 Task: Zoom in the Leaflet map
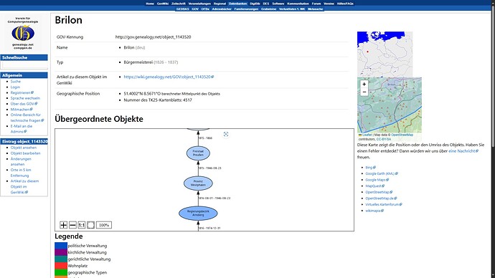[364, 84]
